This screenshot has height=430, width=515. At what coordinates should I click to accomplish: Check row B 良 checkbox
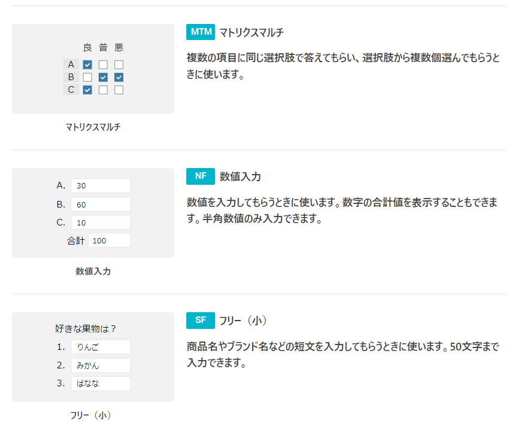tap(87, 77)
